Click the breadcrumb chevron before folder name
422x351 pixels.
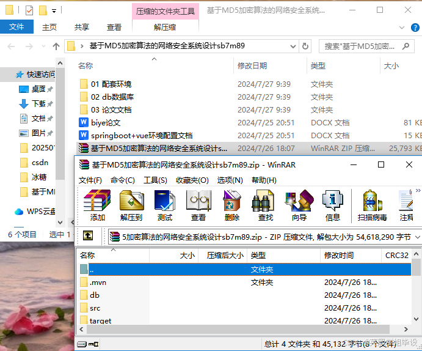pos(82,46)
